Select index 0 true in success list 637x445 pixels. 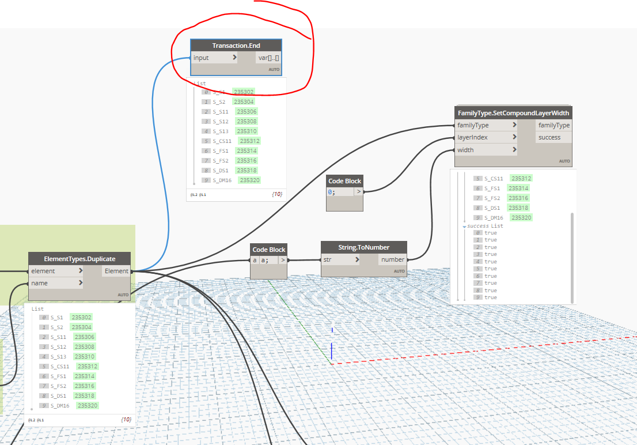point(486,233)
